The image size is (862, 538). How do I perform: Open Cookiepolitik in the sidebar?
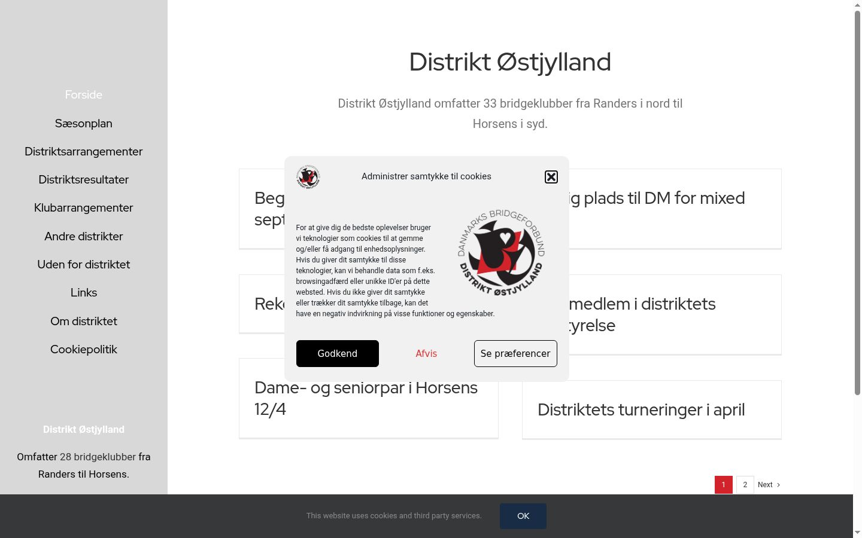coord(84,349)
